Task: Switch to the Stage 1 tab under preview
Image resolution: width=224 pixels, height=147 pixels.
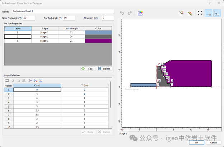Action: tap(123, 134)
